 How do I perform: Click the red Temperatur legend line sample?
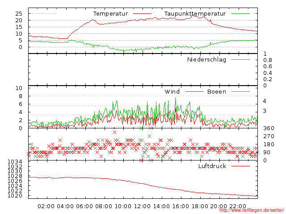pyautogui.click(x=142, y=14)
